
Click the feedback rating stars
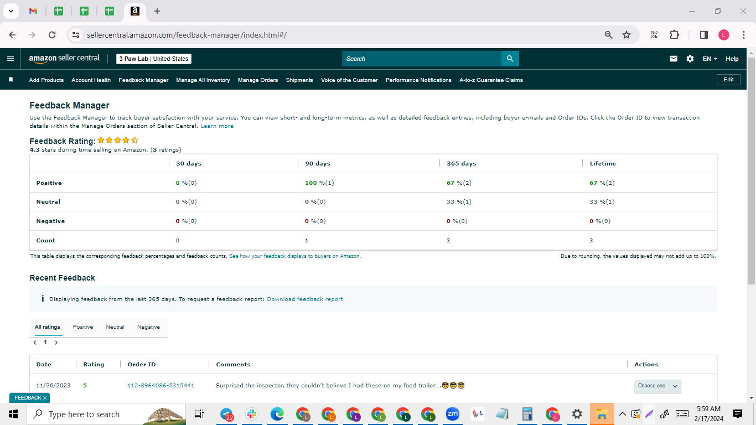coord(118,141)
